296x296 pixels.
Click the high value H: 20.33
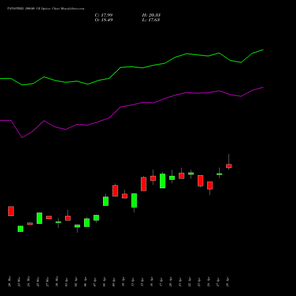point(151,15)
